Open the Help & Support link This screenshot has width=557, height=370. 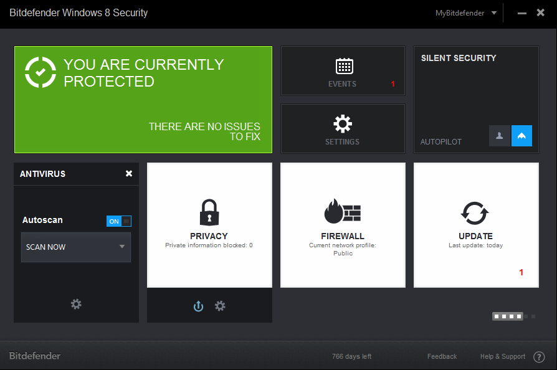pyautogui.click(x=502, y=356)
